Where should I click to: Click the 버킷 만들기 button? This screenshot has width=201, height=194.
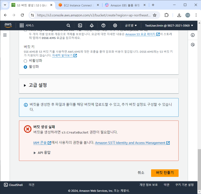165,173
